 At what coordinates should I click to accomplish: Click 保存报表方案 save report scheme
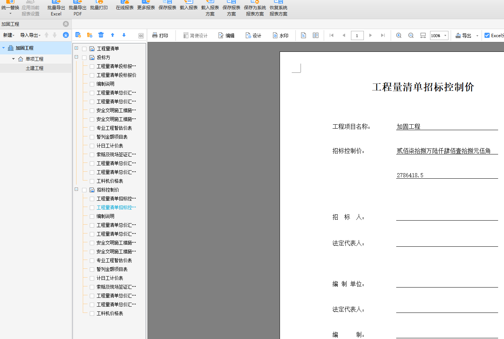coord(231,8)
